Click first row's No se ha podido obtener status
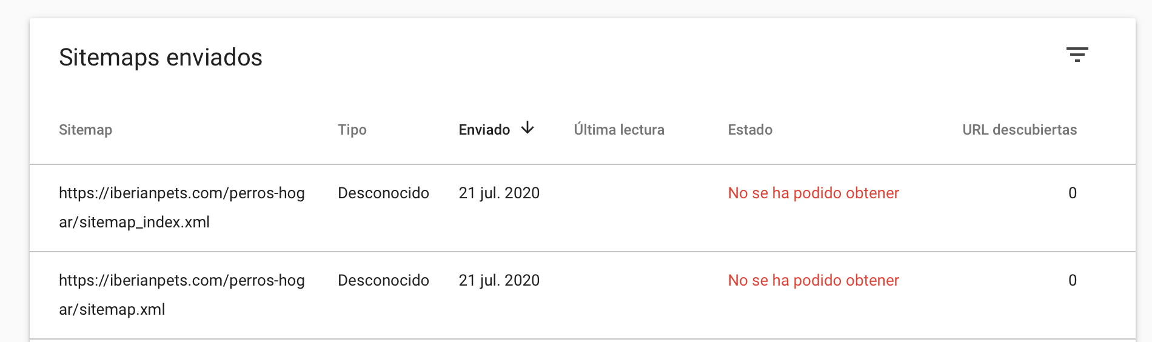 [813, 193]
